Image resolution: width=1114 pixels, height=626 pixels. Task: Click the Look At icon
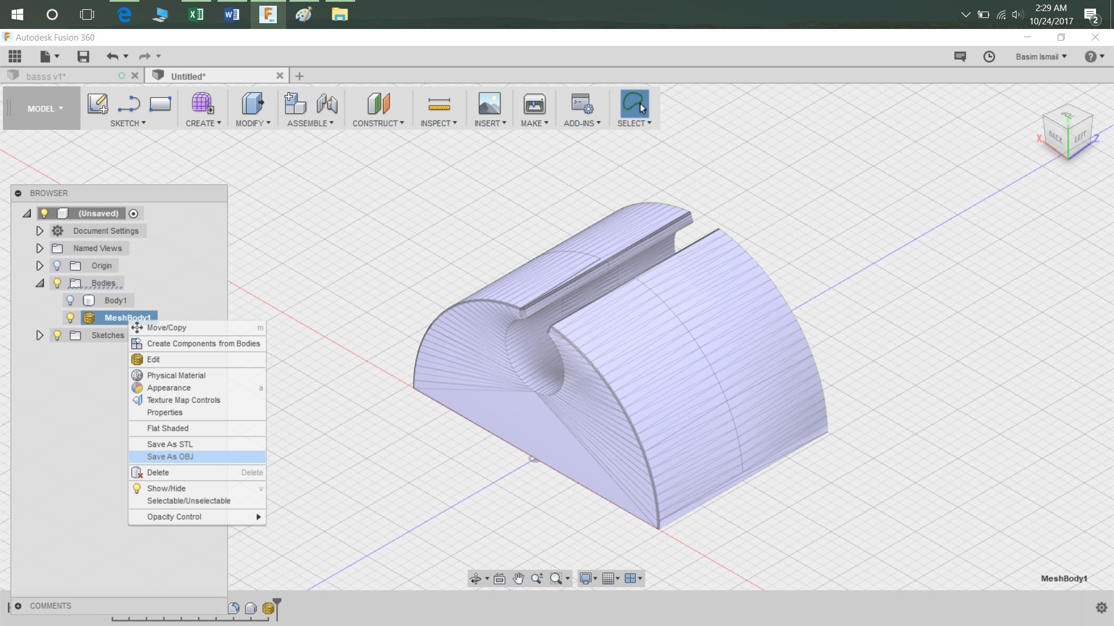click(500, 578)
